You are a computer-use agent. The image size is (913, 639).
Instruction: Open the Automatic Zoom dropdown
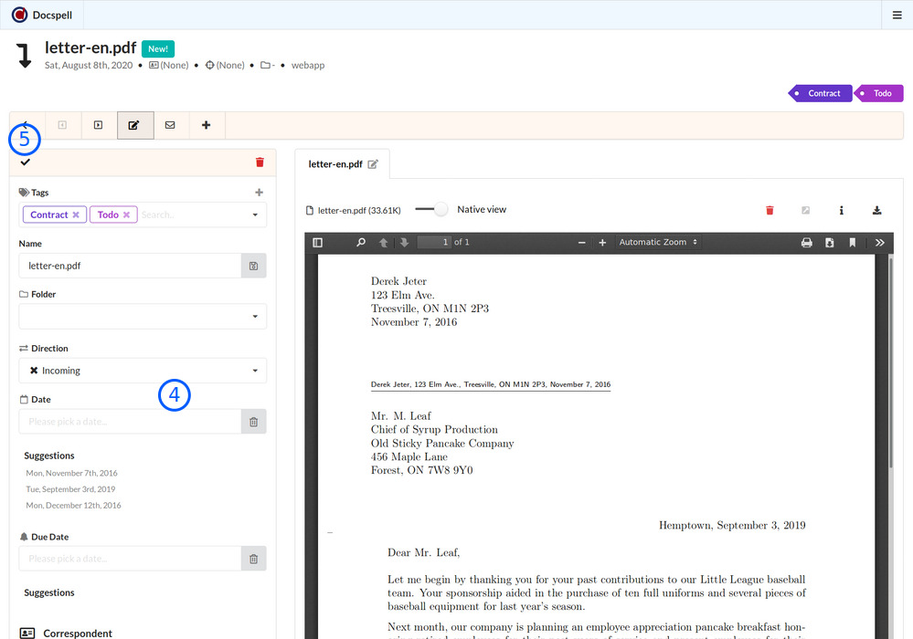[658, 243]
